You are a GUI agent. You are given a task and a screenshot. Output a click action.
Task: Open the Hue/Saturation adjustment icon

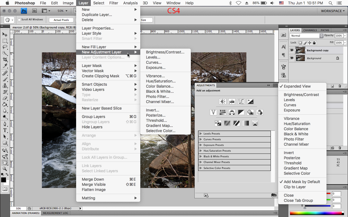[222, 112]
